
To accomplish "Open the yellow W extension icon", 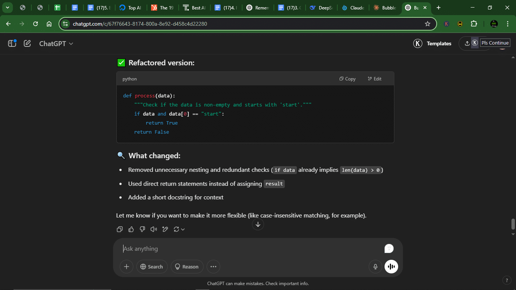I will tap(460, 24).
